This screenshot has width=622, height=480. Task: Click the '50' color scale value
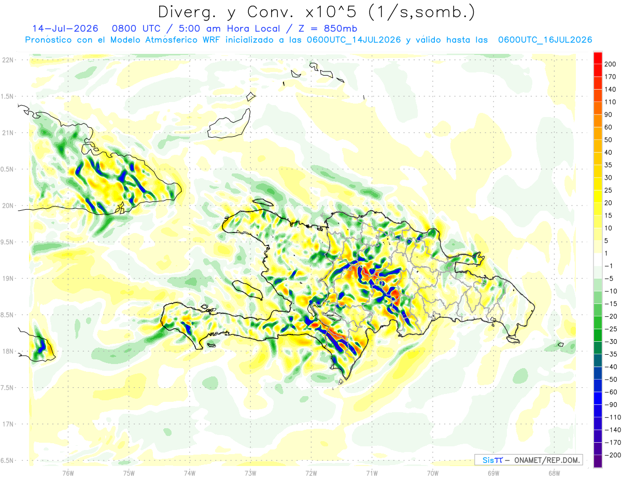pos(609,140)
